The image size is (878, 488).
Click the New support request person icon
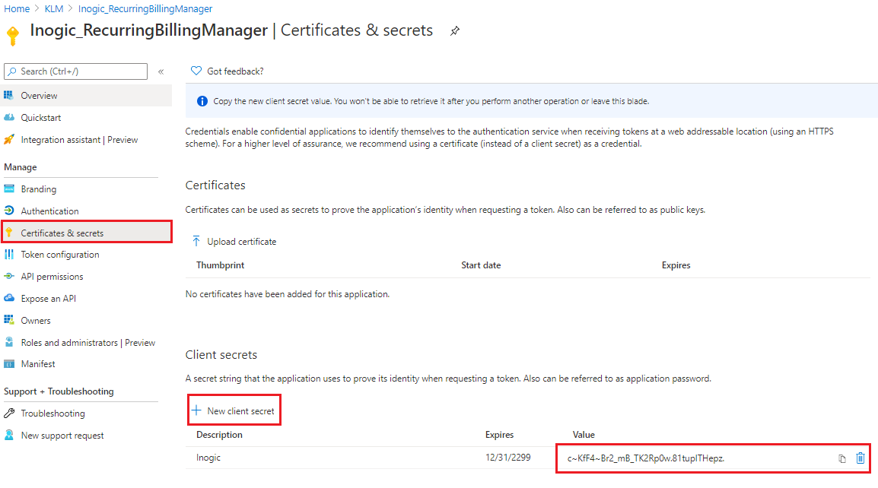click(9, 435)
